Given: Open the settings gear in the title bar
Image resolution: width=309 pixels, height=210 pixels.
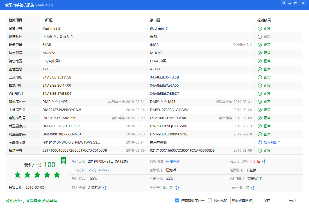Looking at the screenshot, I should pyautogui.click(x=283, y=3).
